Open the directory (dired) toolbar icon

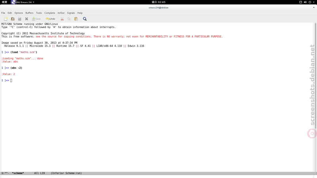(x=19, y=19)
